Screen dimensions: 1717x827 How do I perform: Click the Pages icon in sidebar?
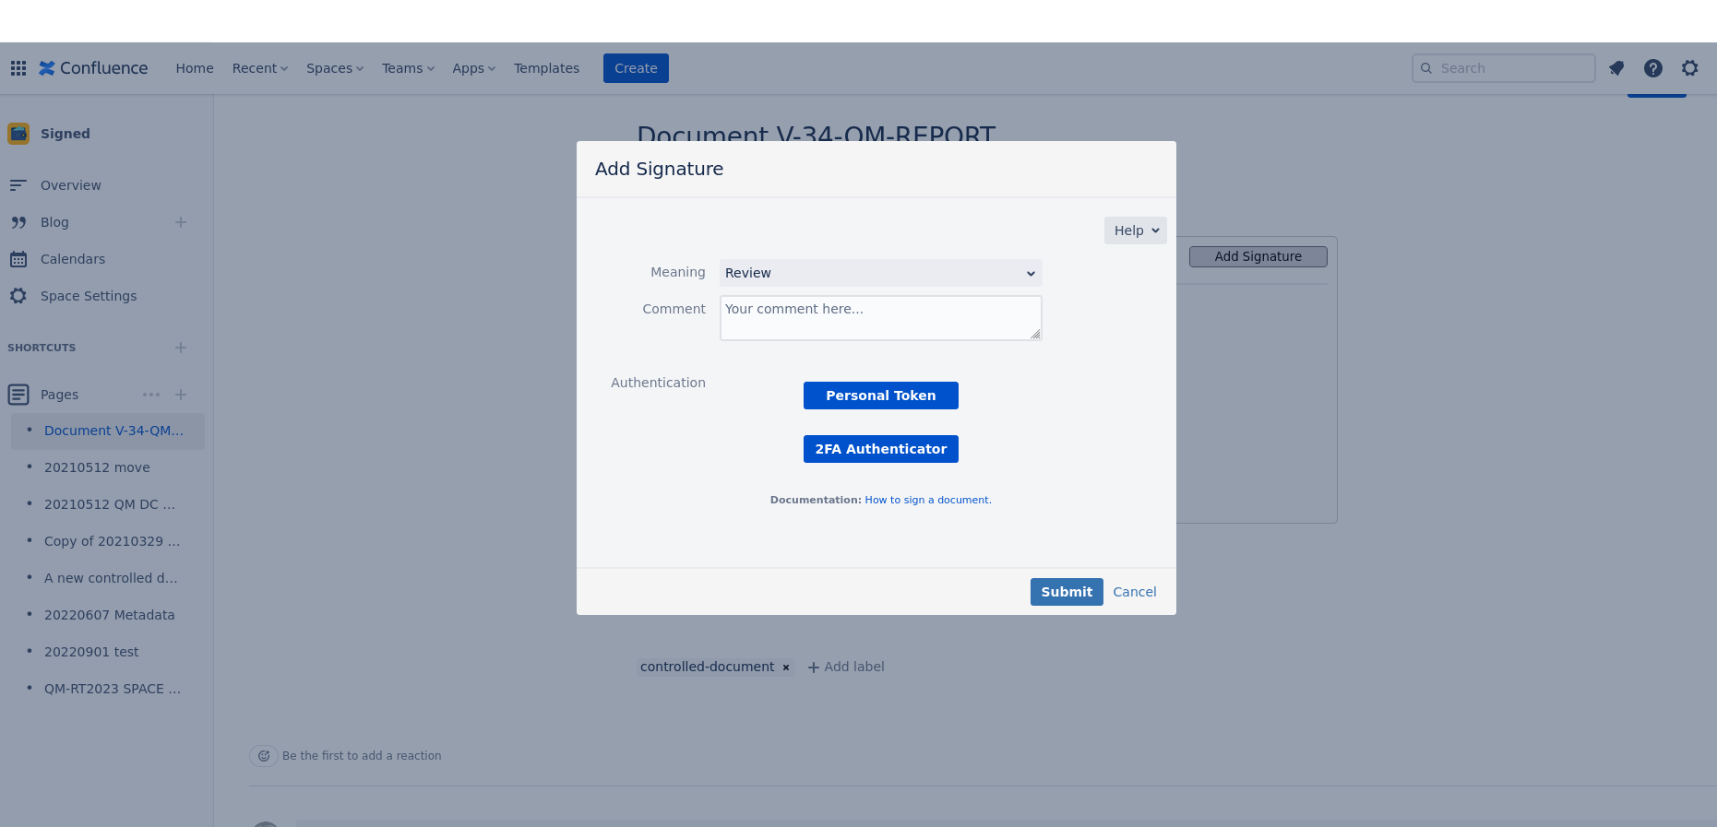coord(18,395)
